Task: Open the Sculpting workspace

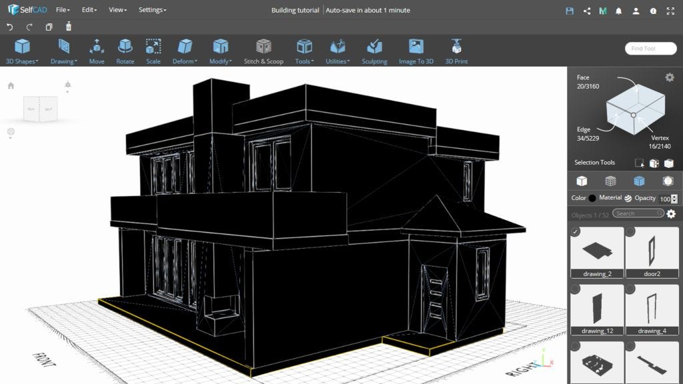Action: click(x=374, y=50)
